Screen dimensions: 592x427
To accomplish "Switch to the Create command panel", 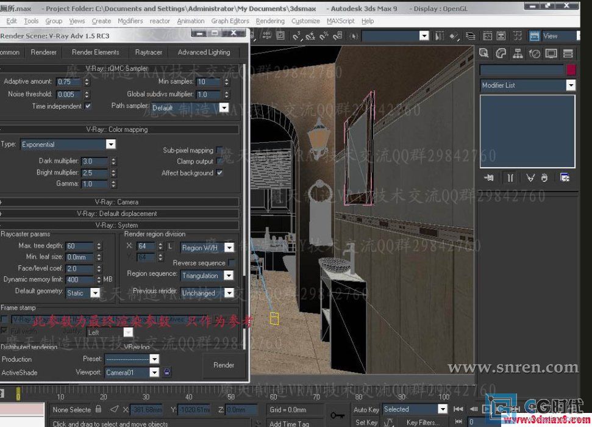I will pyautogui.click(x=483, y=53).
